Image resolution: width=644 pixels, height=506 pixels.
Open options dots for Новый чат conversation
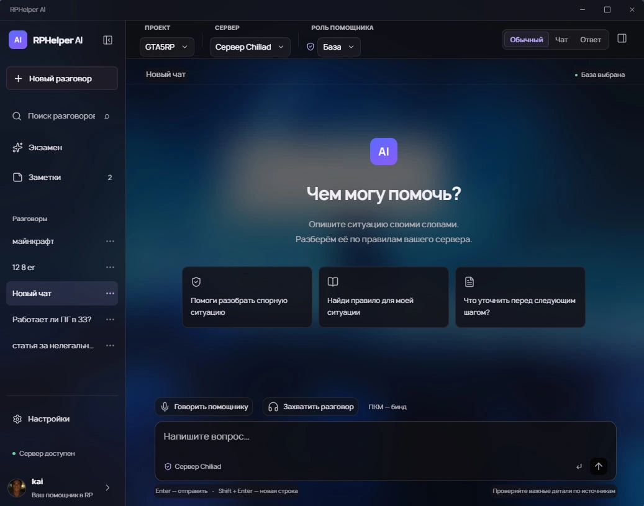point(110,293)
